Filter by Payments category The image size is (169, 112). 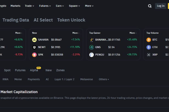tap(34, 79)
